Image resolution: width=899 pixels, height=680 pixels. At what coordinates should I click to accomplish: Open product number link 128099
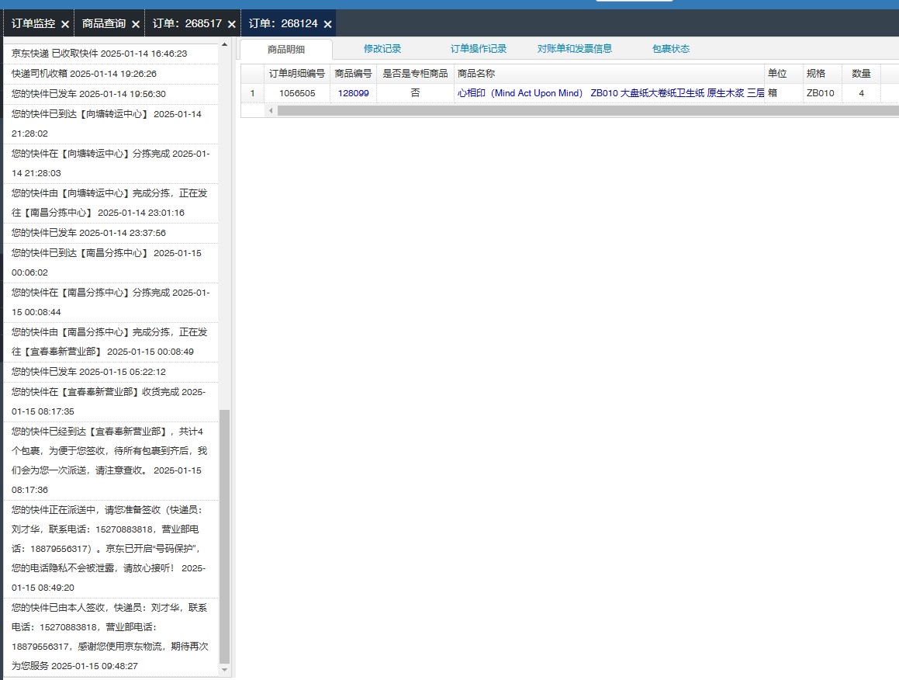pos(353,93)
